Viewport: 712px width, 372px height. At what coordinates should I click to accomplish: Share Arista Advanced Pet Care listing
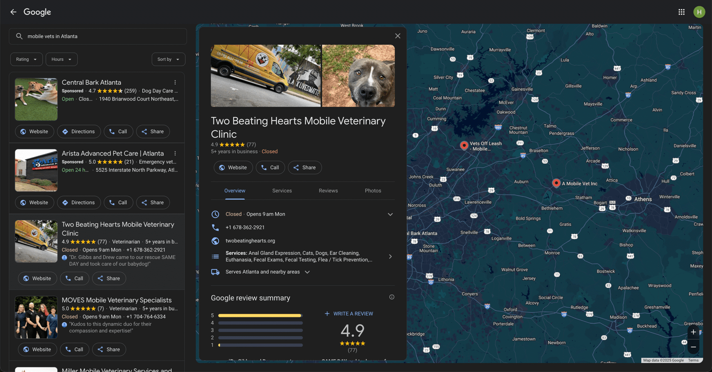pyautogui.click(x=153, y=202)
